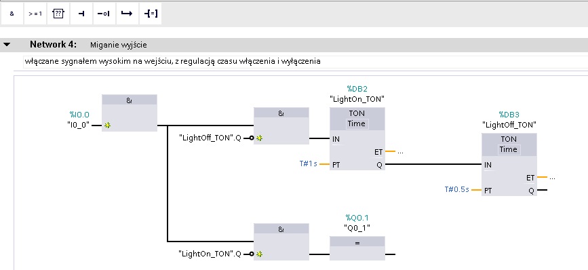Select the open branch arrow icon

[x=127, y=14]
